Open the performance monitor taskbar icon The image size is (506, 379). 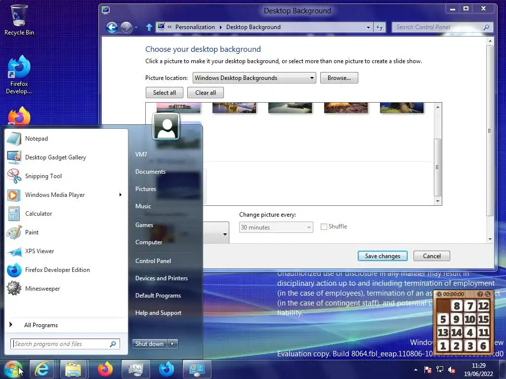click(135, 369)
